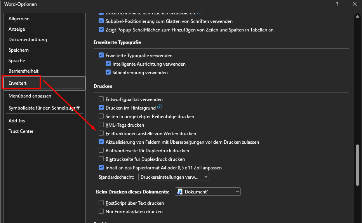Disable Drucken im Hintergrund
The image size is (362, 223).
point(101,108)
